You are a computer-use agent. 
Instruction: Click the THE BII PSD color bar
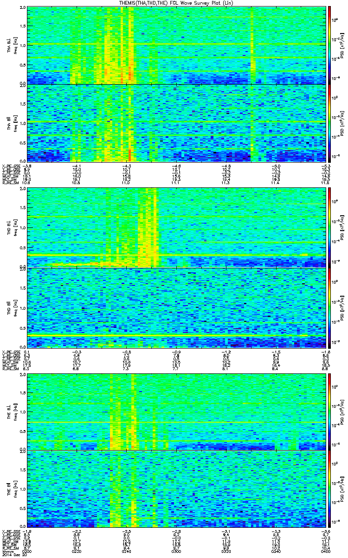(x=330, y=488)
